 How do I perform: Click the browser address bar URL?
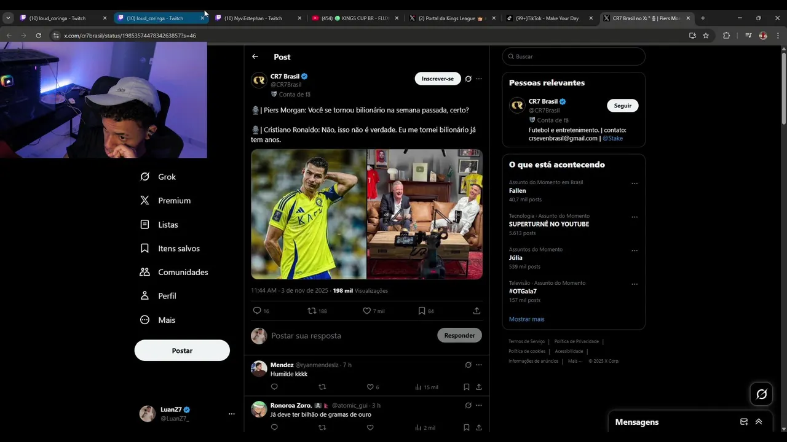(130, 36)
